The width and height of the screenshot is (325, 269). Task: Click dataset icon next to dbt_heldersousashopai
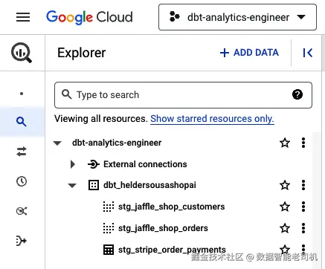(x=94, y=185)
